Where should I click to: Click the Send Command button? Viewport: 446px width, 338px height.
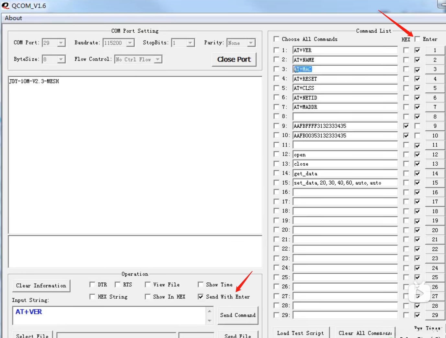[238, 315]
